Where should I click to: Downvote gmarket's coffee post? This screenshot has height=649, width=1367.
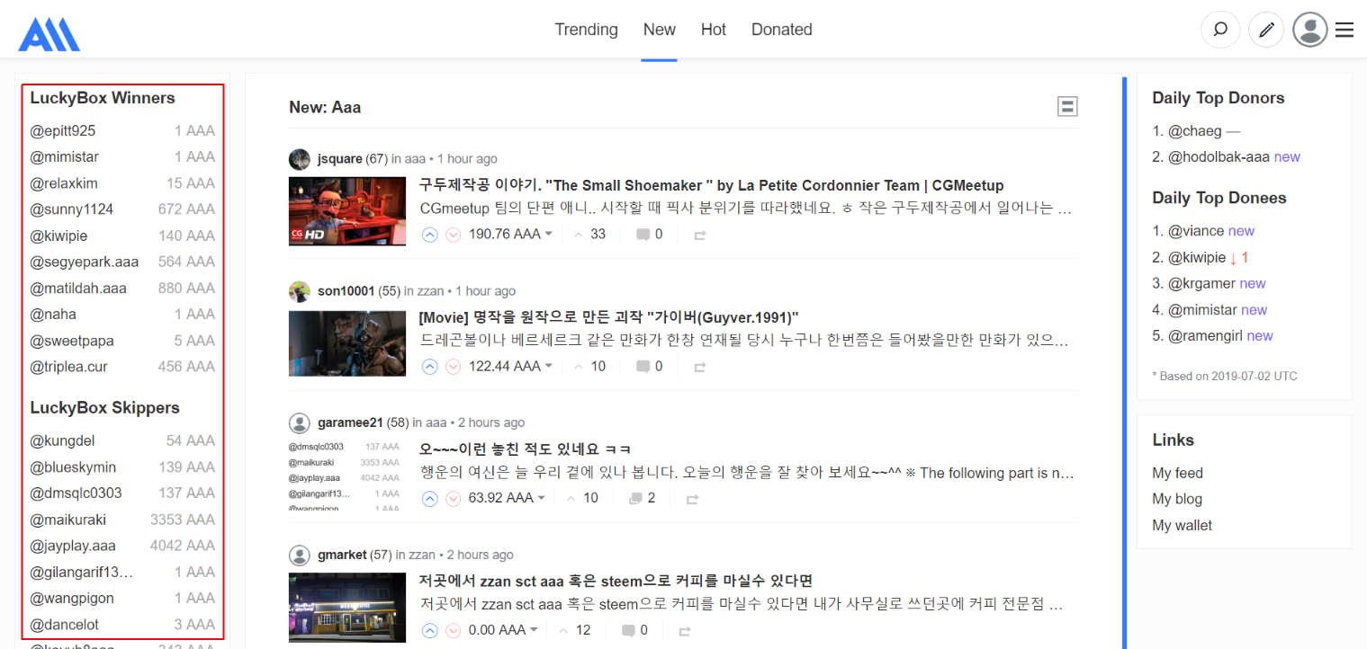454,630
